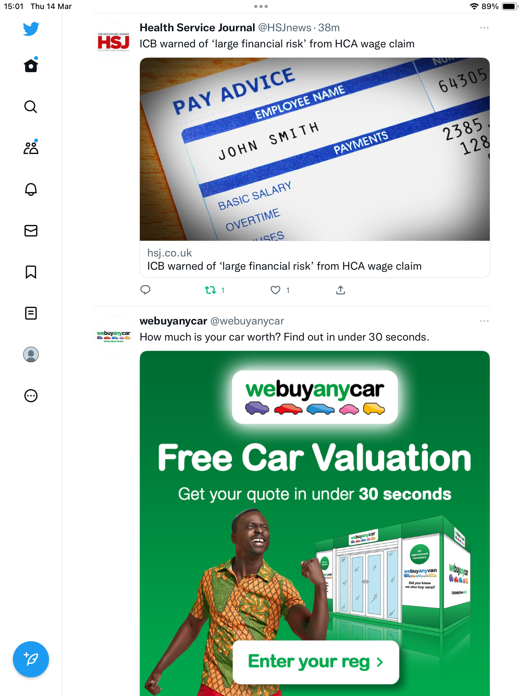Open Bookmarks icon in sidebar
This screenshot has width=522, height=696.
click(x=31, y=272)
